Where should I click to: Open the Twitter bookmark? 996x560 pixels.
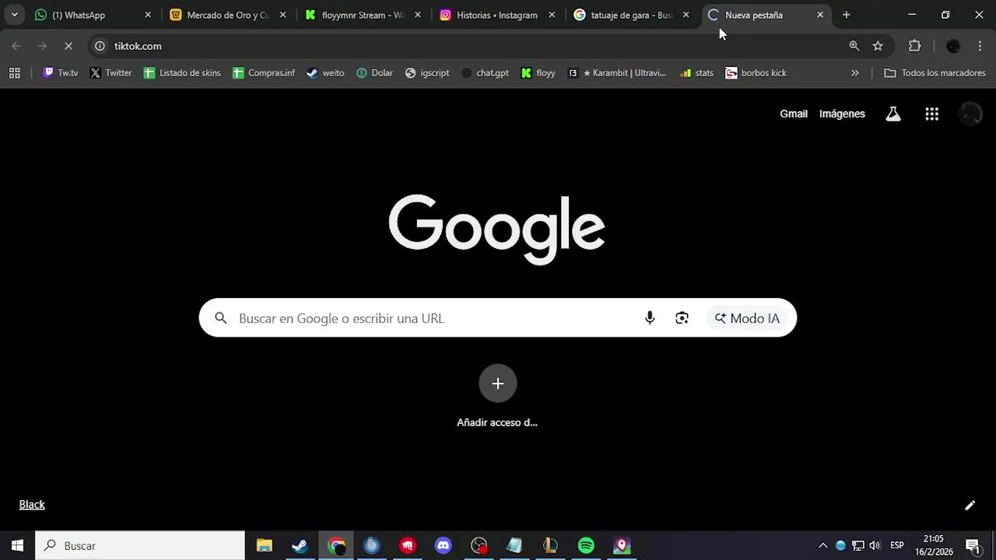(x=110, y=73)
